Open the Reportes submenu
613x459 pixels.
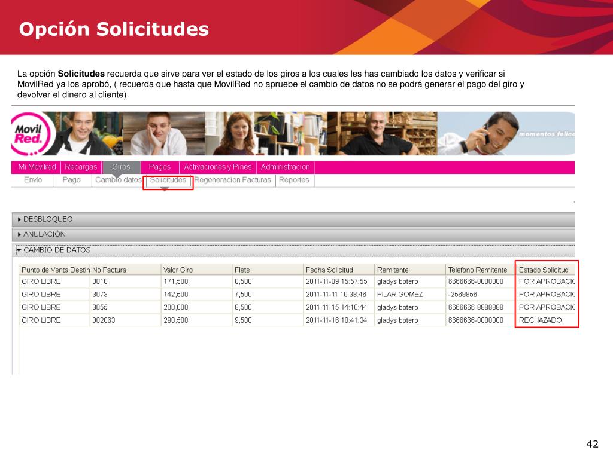294,180
